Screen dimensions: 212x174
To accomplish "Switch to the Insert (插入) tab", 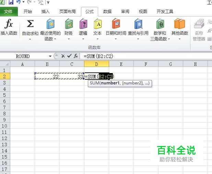I will click(45, 12).
